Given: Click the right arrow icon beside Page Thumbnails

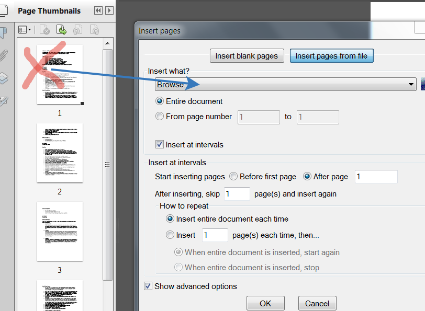Looking at the screenshot, I should (109, 10).
